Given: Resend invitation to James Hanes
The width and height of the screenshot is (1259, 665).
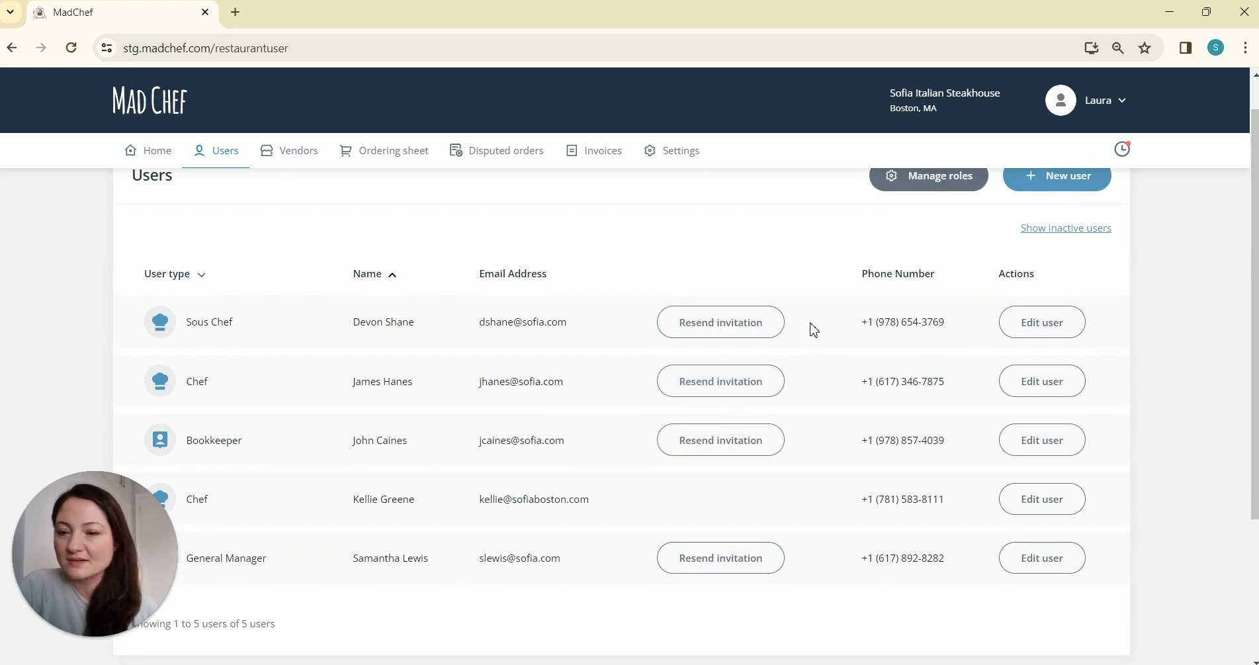Looking at the screenshot, I should [720, 381].
